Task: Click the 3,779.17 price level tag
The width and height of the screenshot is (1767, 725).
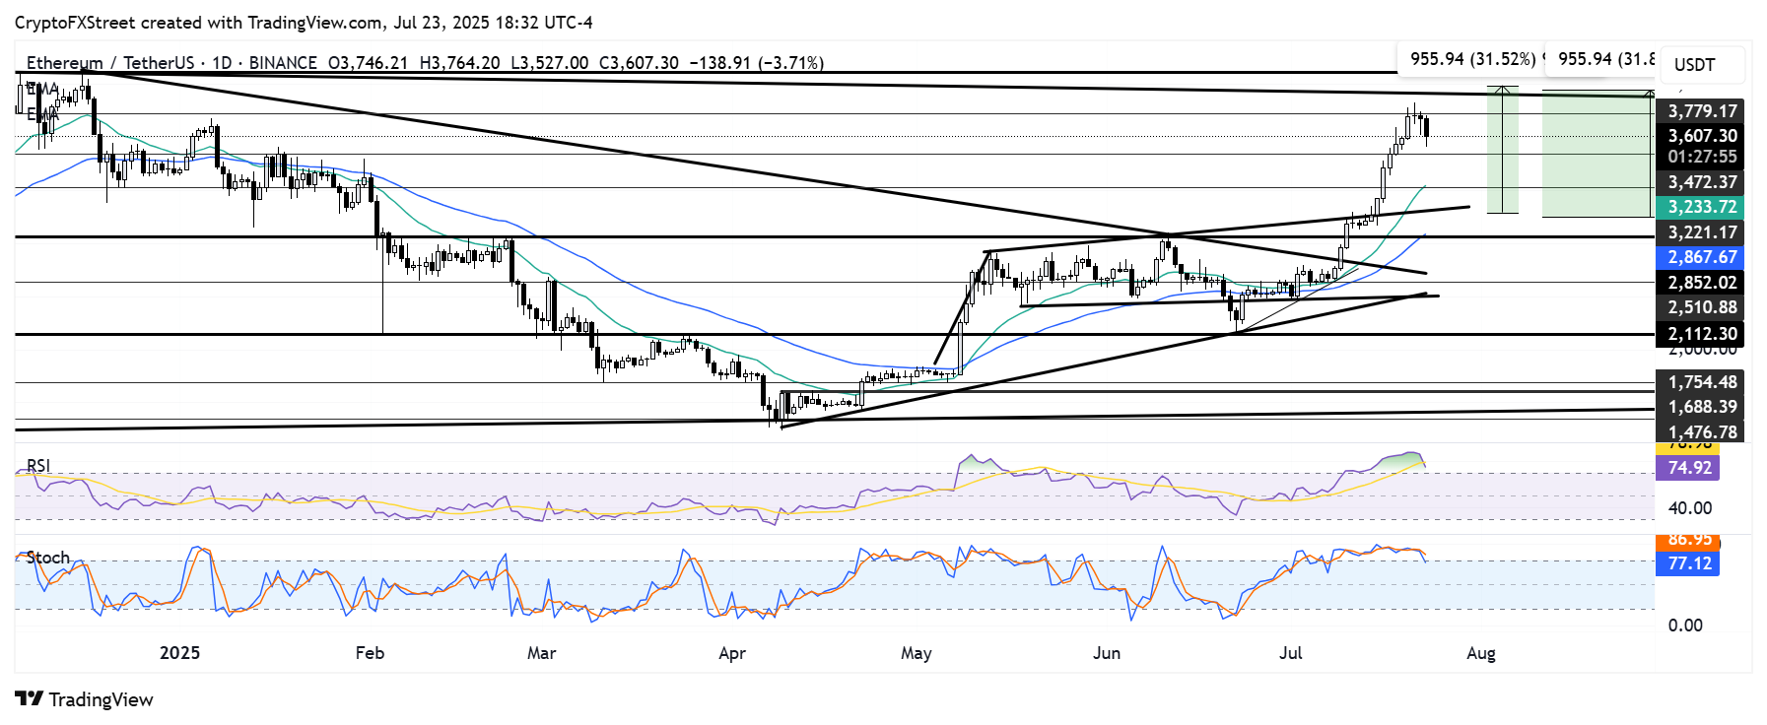Action: click(x=1702, y=111)
